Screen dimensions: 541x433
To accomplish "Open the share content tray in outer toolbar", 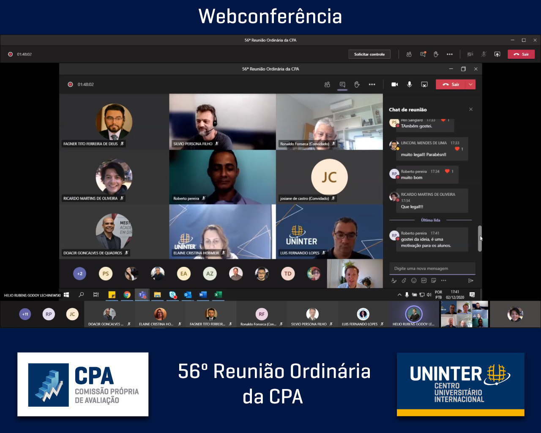I will pyautogui.click(x=497, y=54).
